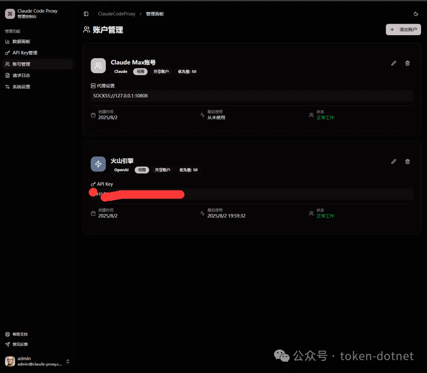Screen dimensions: 427x373
Task: Click the API Key key icon in 火山引擎
Action: tap(93, 184)
